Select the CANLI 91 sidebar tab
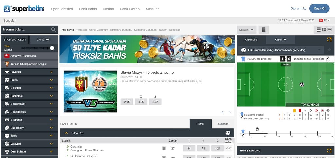 tap(44, 39)
